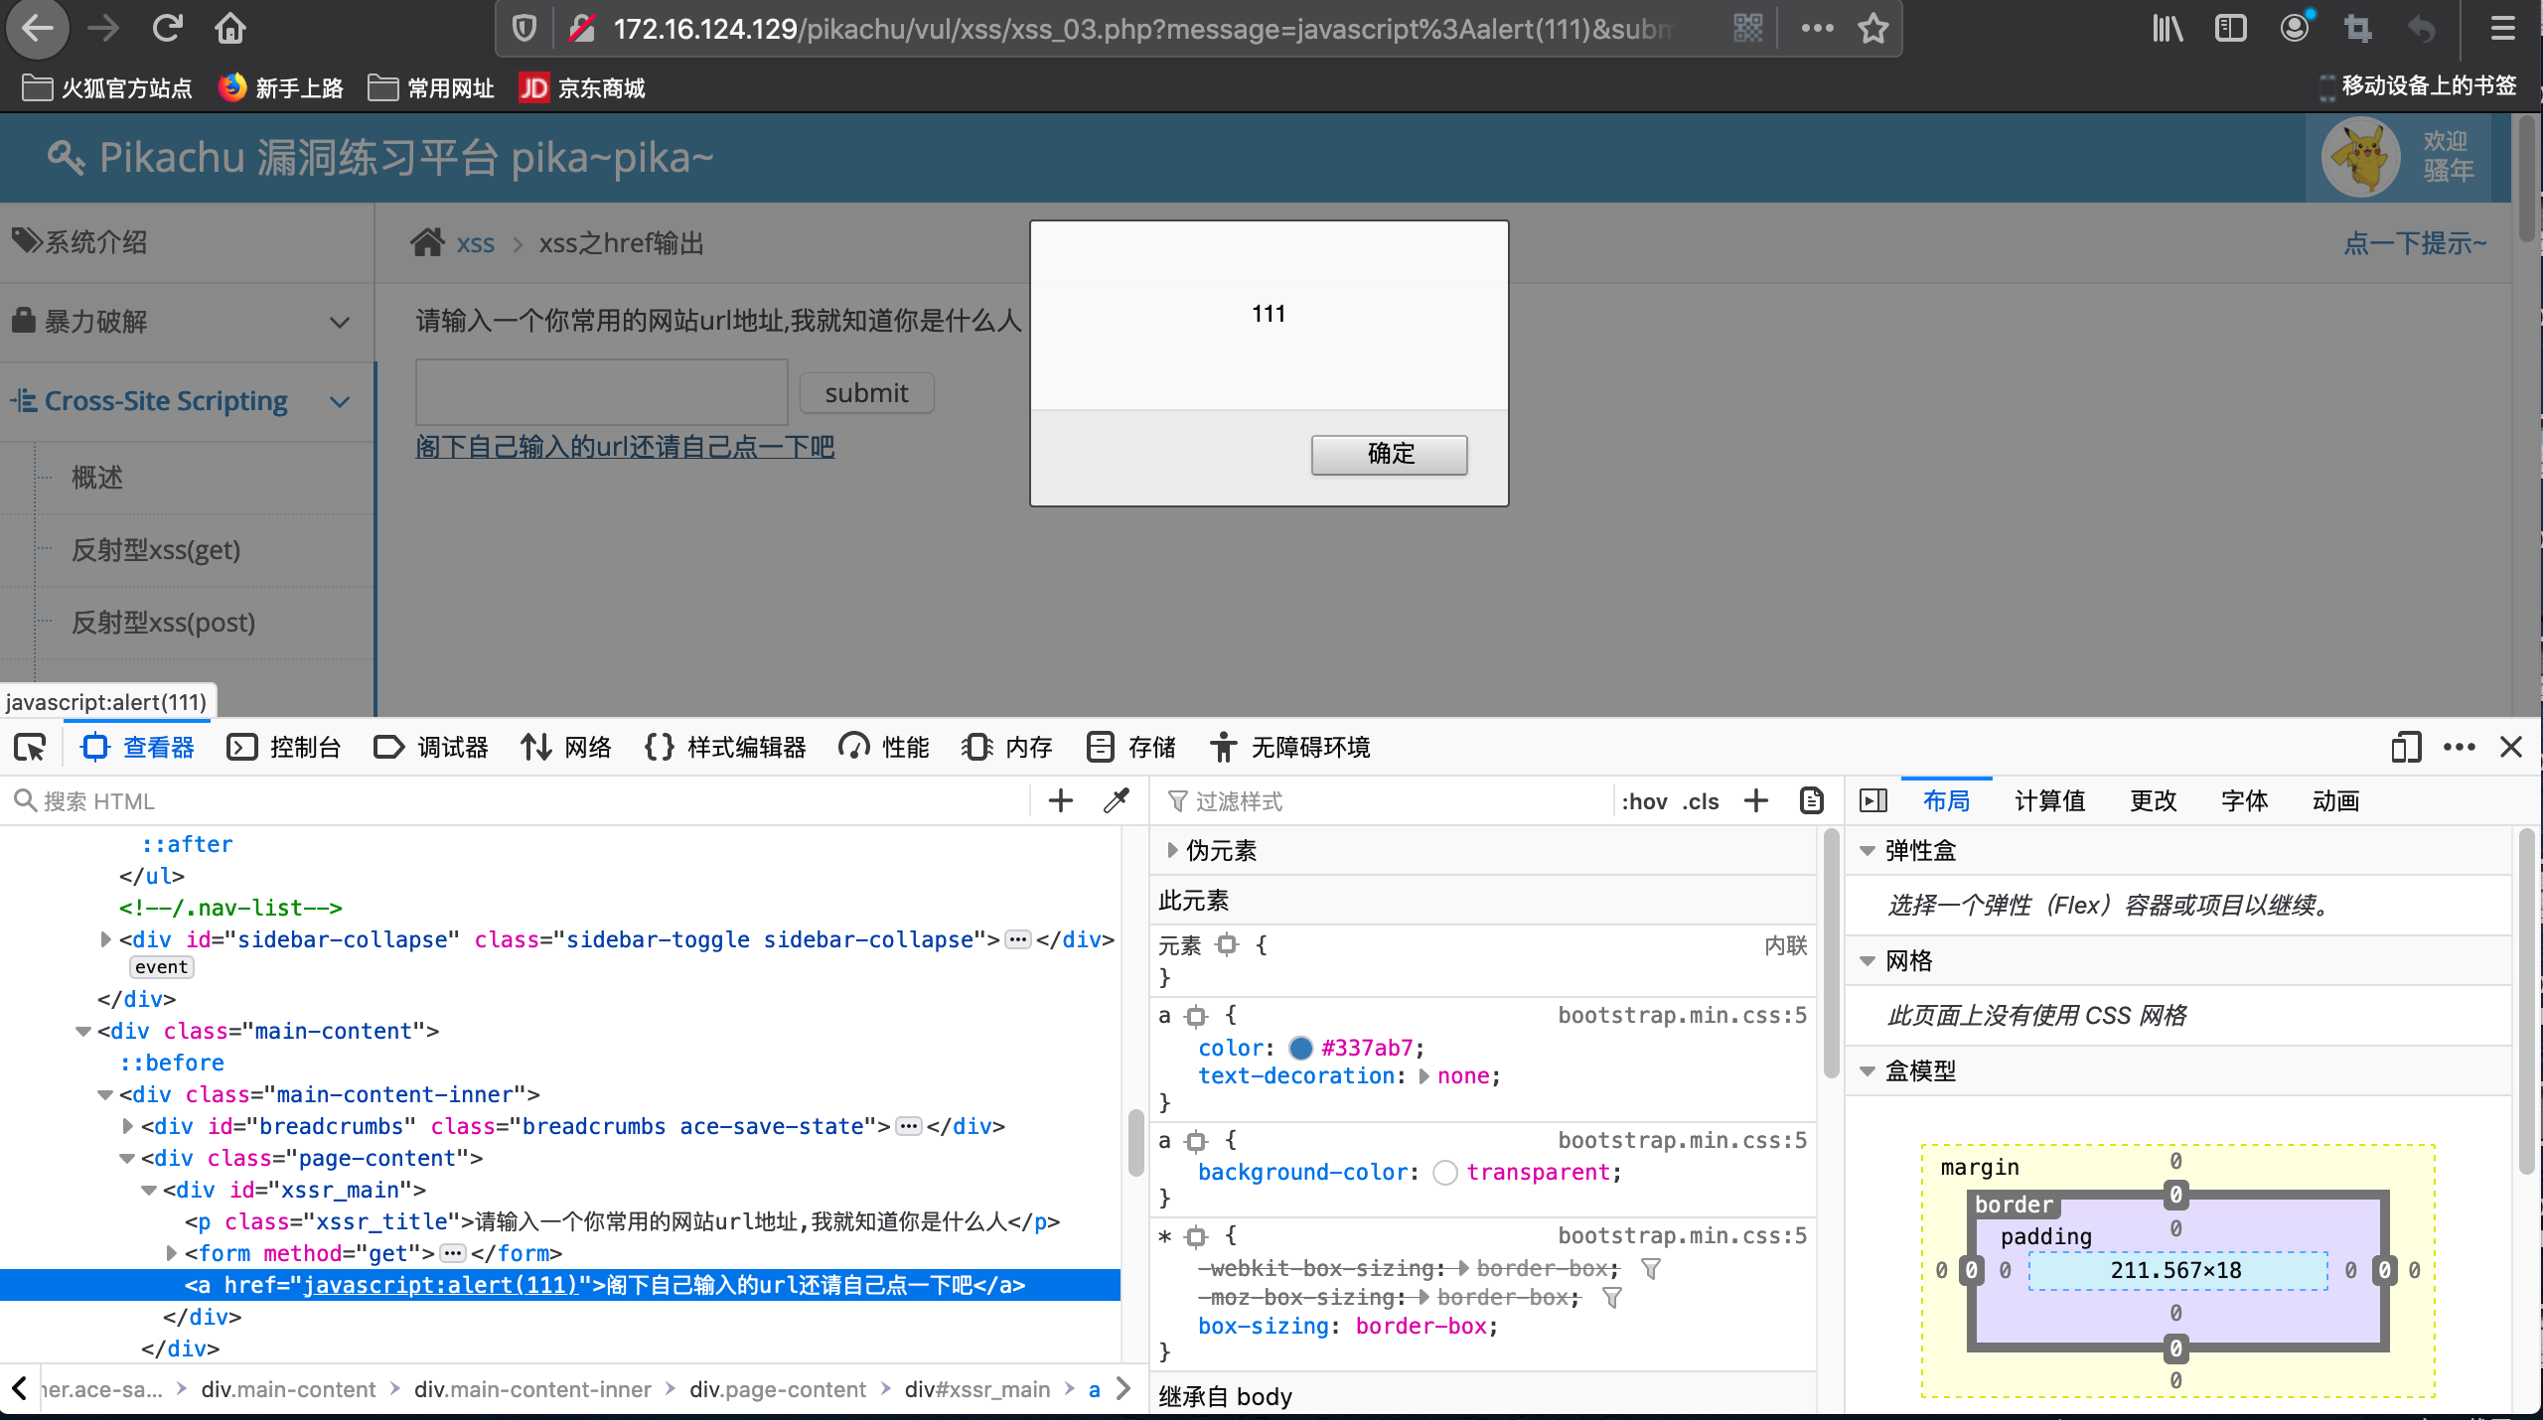
Task: Bookmark this page with the star icon
Action: pyautogui.click(x=1873, y=28)
